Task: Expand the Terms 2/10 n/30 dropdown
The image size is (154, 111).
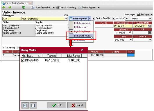Action: pos(131,40)
